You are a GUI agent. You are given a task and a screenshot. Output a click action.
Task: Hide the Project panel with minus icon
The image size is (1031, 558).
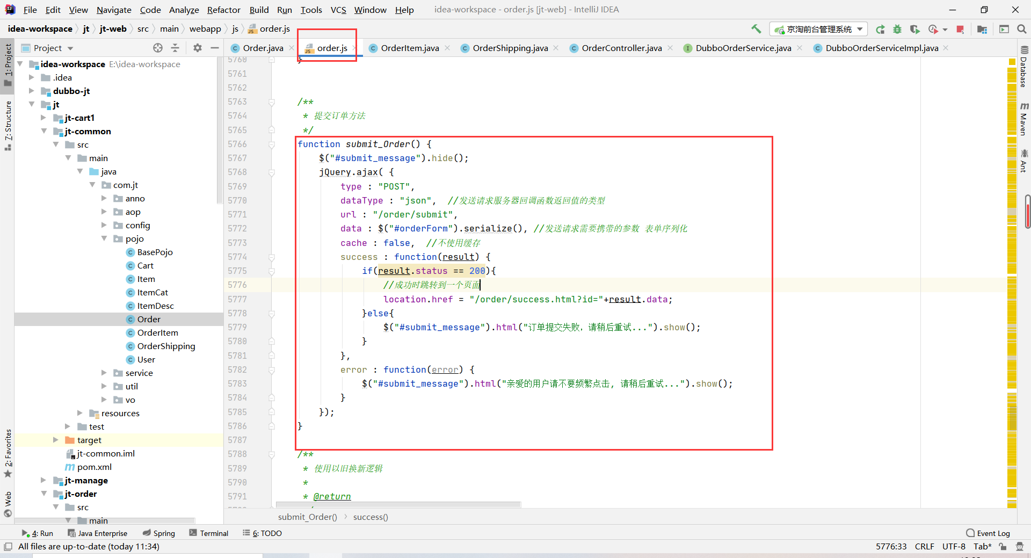(x=215, y=48)
